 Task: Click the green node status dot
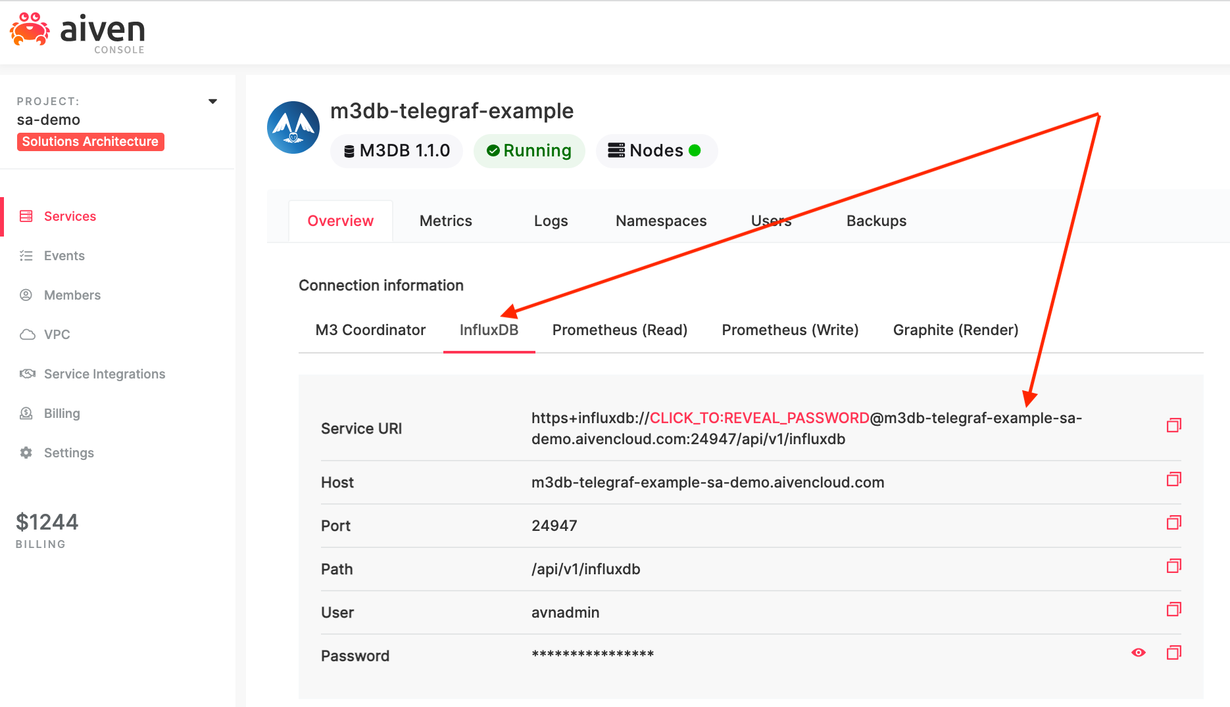[x=695, y=150]
